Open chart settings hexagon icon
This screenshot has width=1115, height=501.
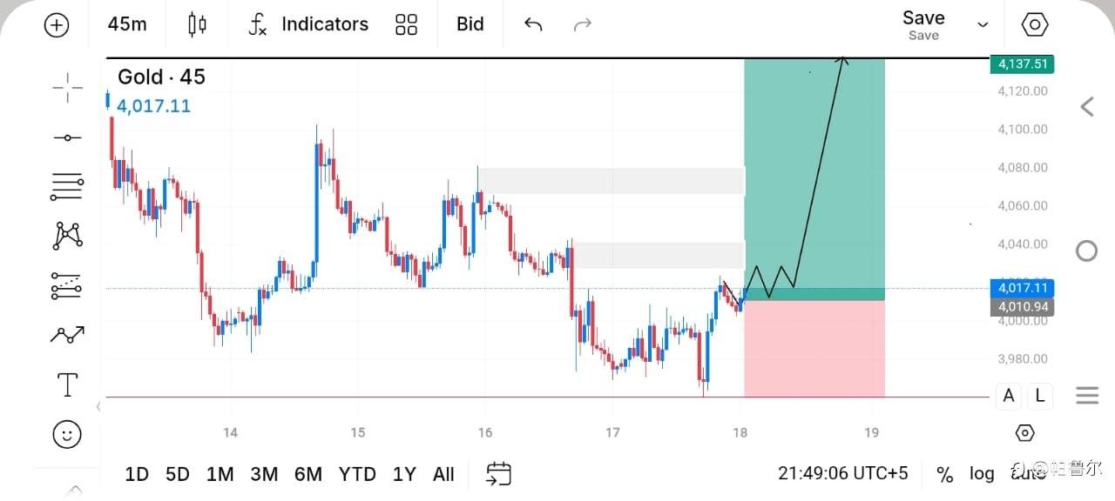coord(1034,24)
